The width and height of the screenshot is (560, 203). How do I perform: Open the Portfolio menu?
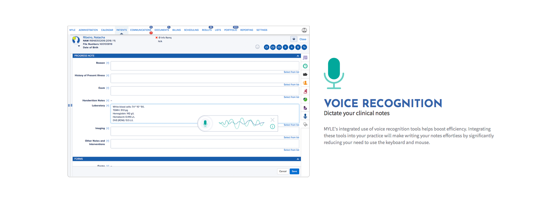click(231, 30)
